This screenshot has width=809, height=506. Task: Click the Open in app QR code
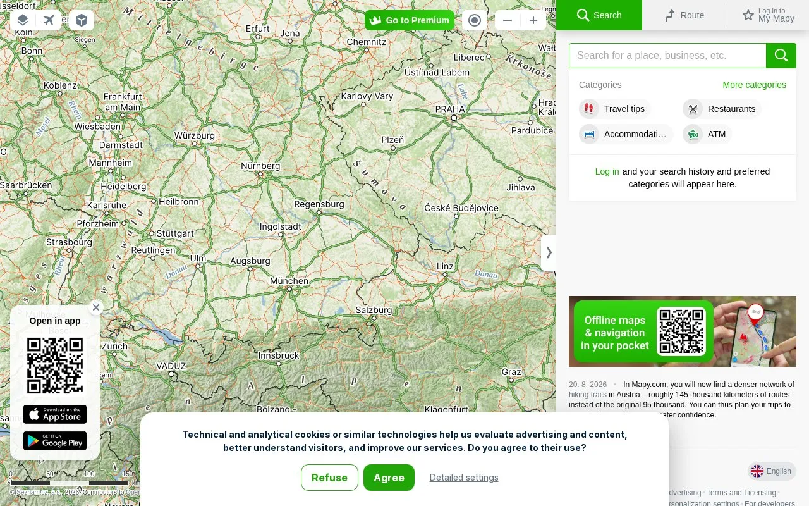pyautogui.click(x=55, y=366)
